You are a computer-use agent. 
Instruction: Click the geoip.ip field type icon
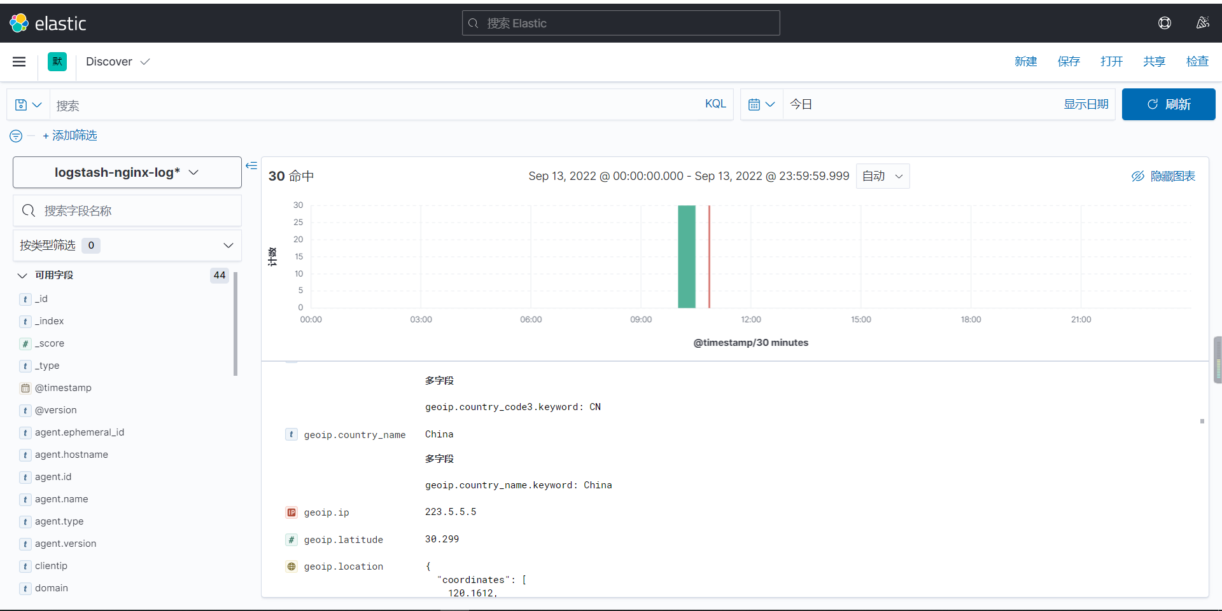291,512
